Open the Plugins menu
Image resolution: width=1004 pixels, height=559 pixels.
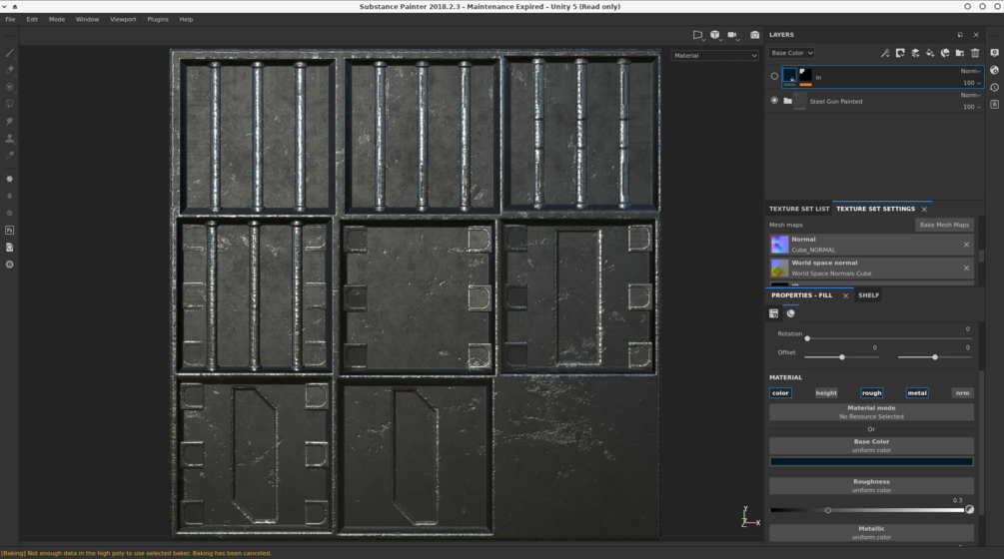point(158,19)
